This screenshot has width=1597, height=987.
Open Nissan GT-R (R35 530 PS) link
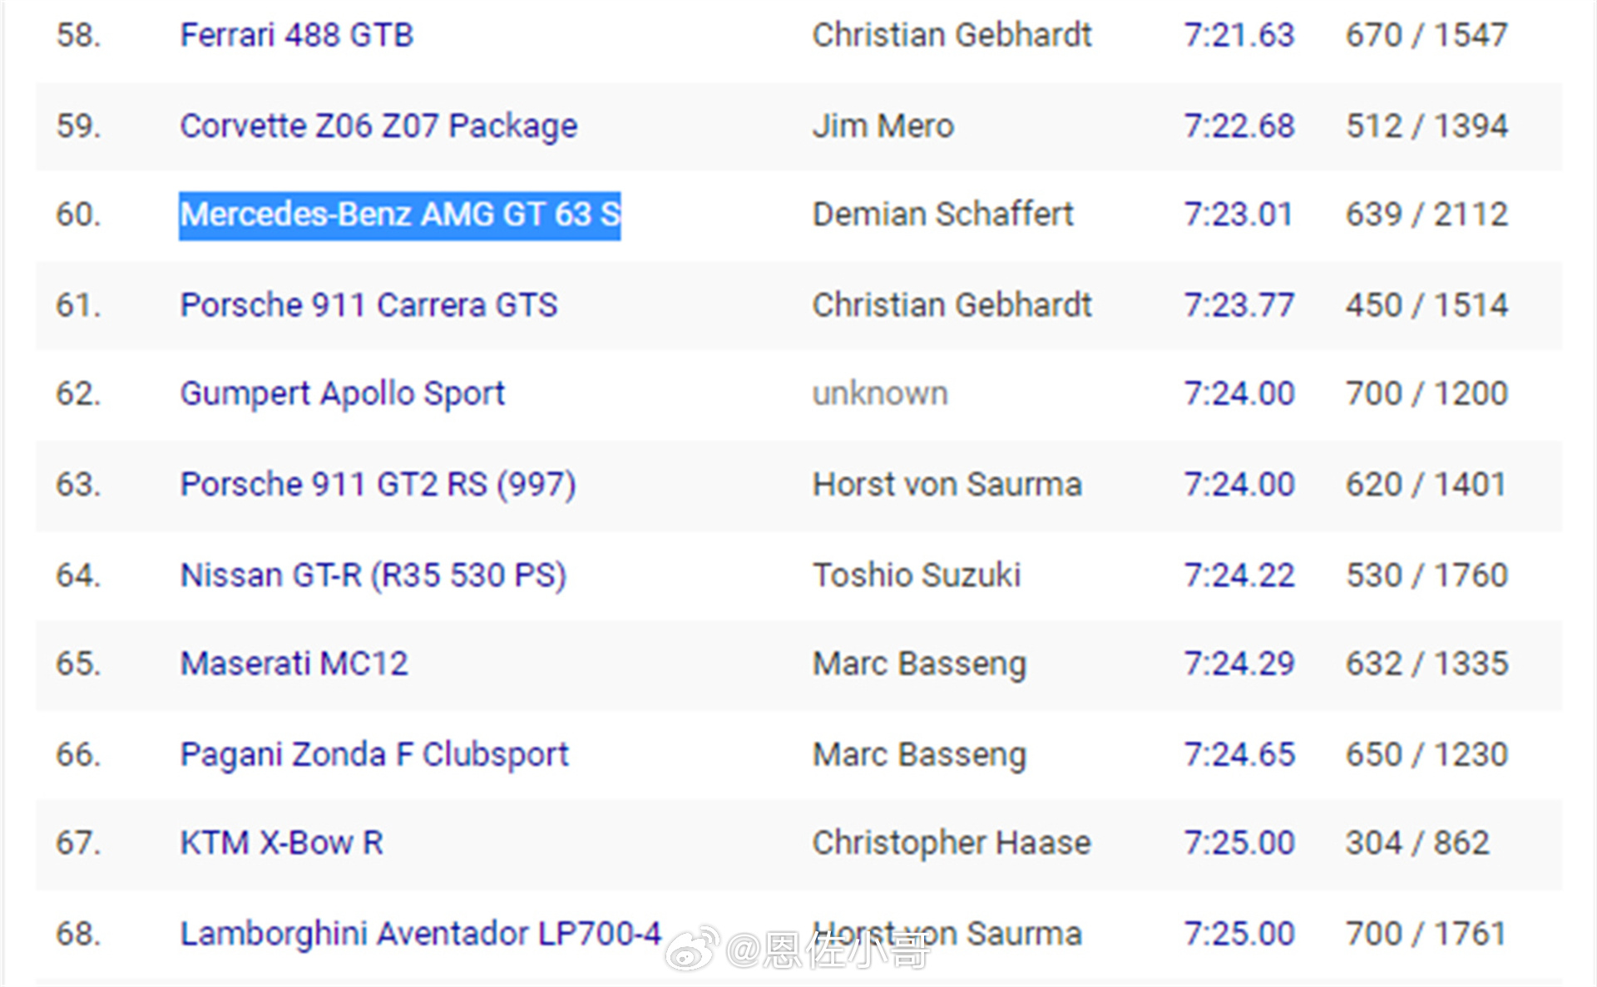pyautogui.click(x=373, y=575)
